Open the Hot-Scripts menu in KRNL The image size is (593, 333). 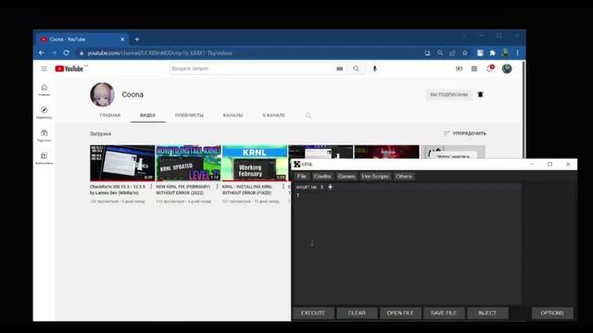click(x=374, y=177)
